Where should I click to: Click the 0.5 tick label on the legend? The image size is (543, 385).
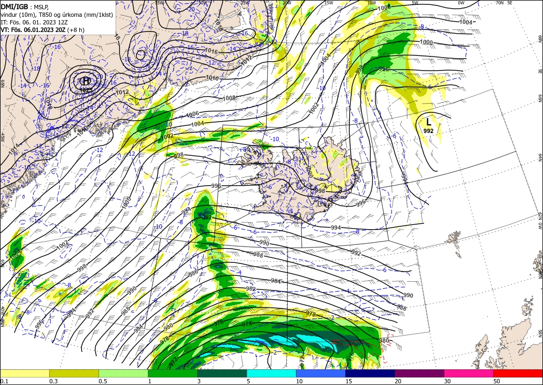[103, 381]
